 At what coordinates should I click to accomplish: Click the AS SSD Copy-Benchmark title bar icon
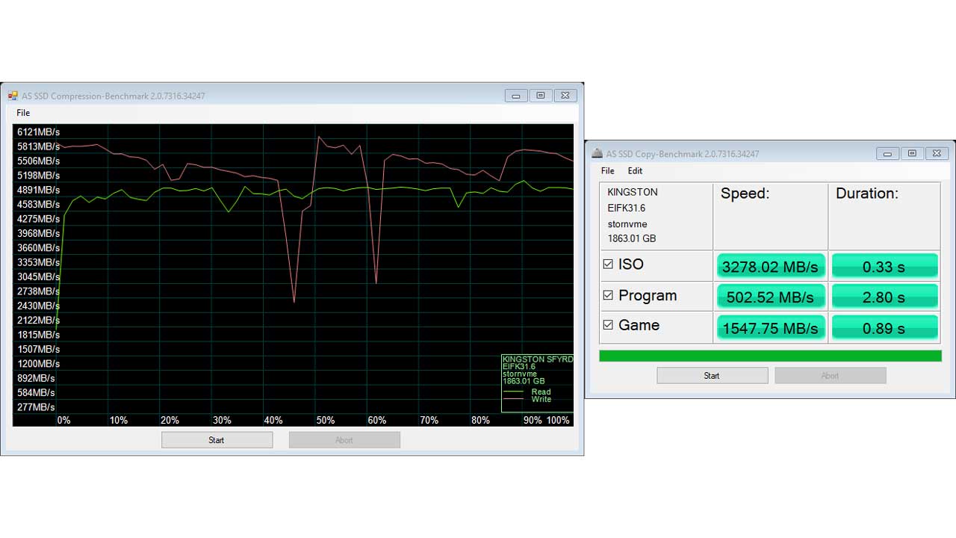pos(597,154)
